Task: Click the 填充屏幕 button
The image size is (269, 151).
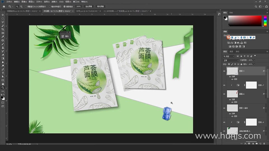Action: tap(100, 6)
